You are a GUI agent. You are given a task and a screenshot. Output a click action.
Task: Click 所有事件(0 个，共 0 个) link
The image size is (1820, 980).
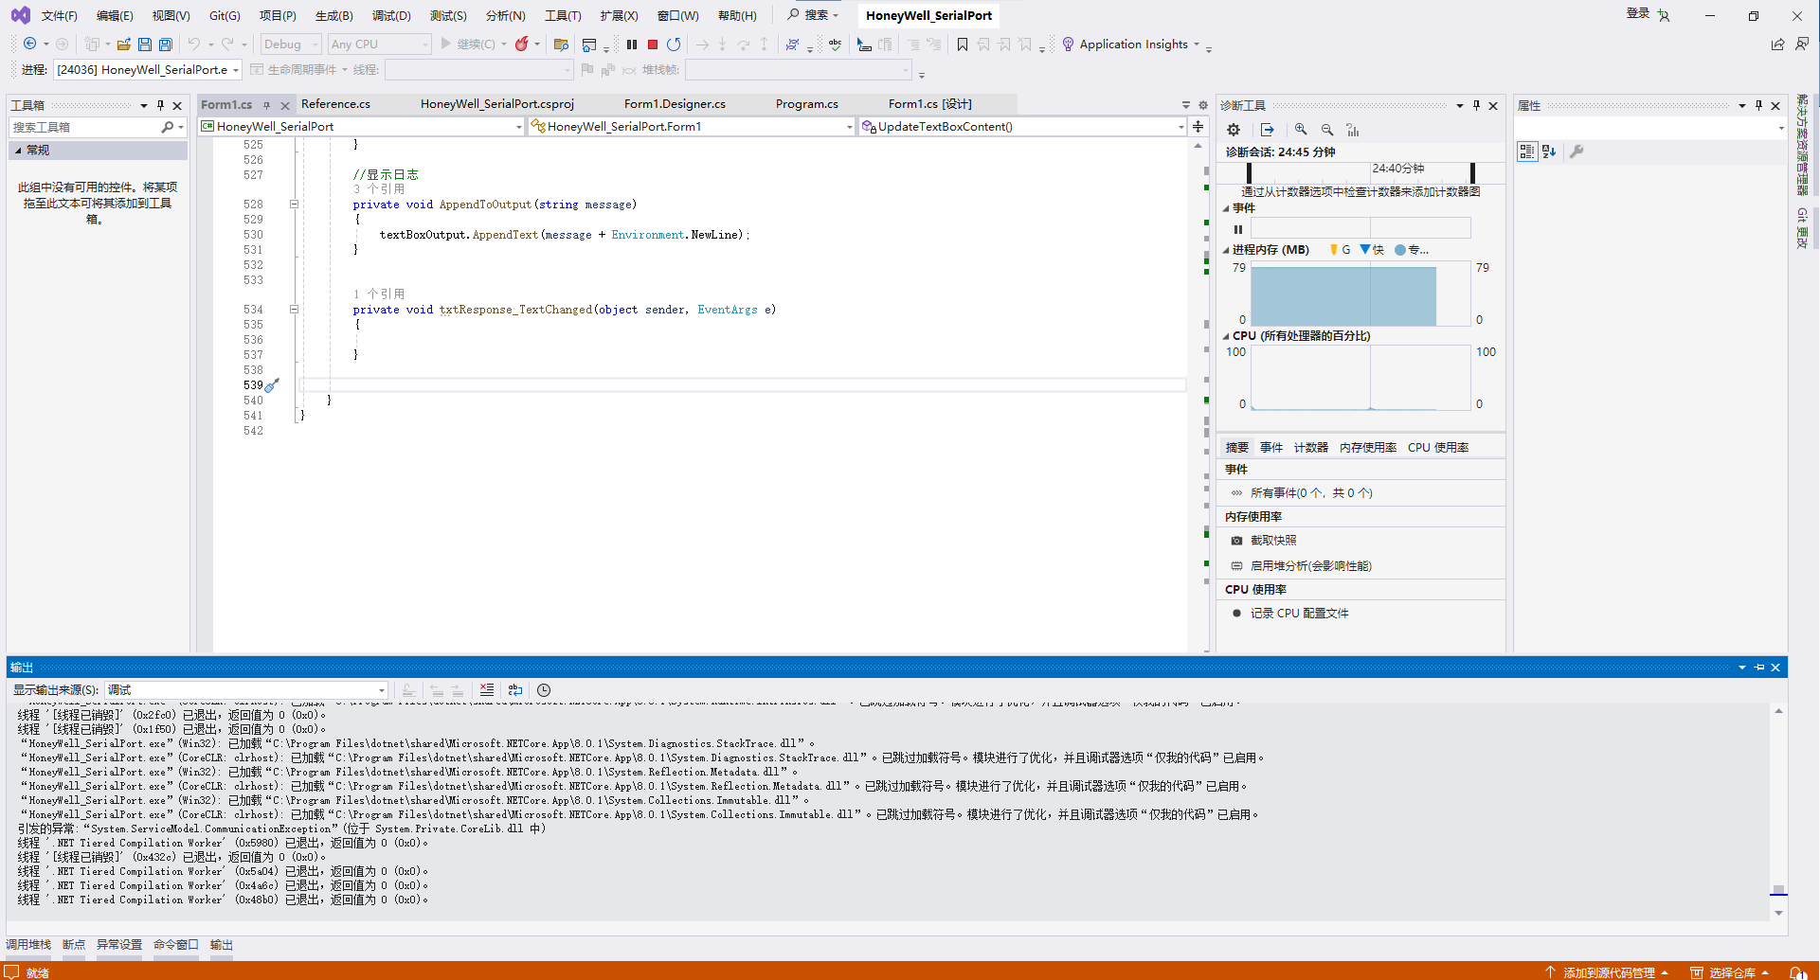coord(1311,493)
